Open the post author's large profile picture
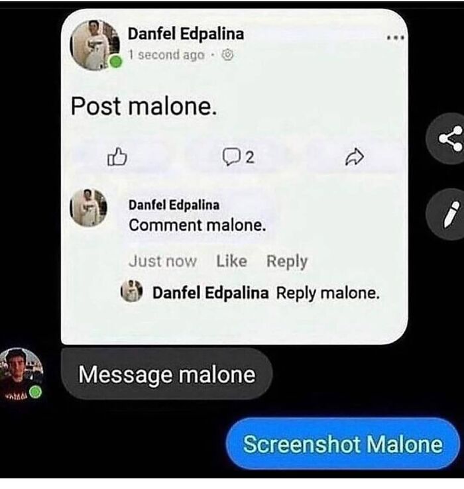This screenshot has height=489, width=464. point(95,45)
